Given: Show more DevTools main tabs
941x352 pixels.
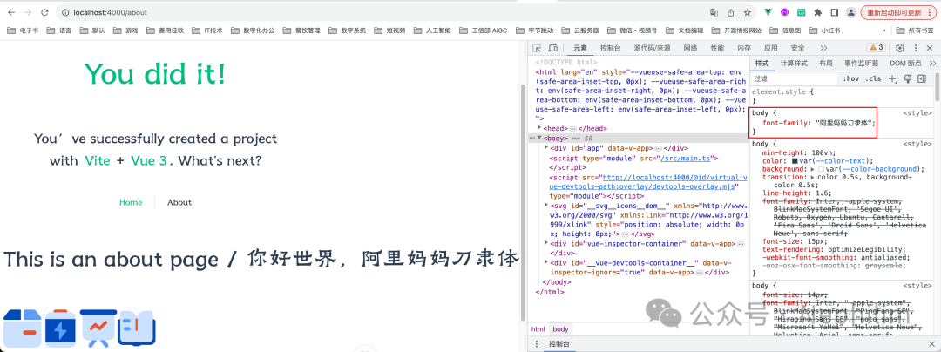Looking at the screenshot, I should pos(823,48).
